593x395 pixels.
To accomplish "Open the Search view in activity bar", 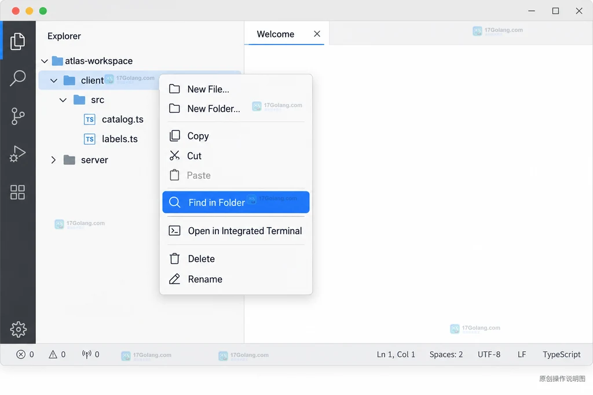I will point(17,78).
